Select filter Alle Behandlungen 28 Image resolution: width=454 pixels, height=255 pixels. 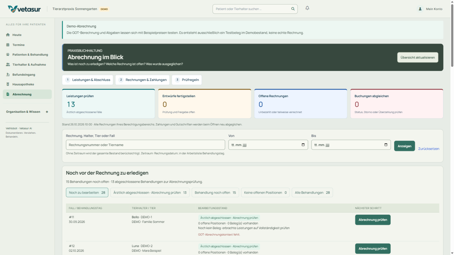point(312,193)
